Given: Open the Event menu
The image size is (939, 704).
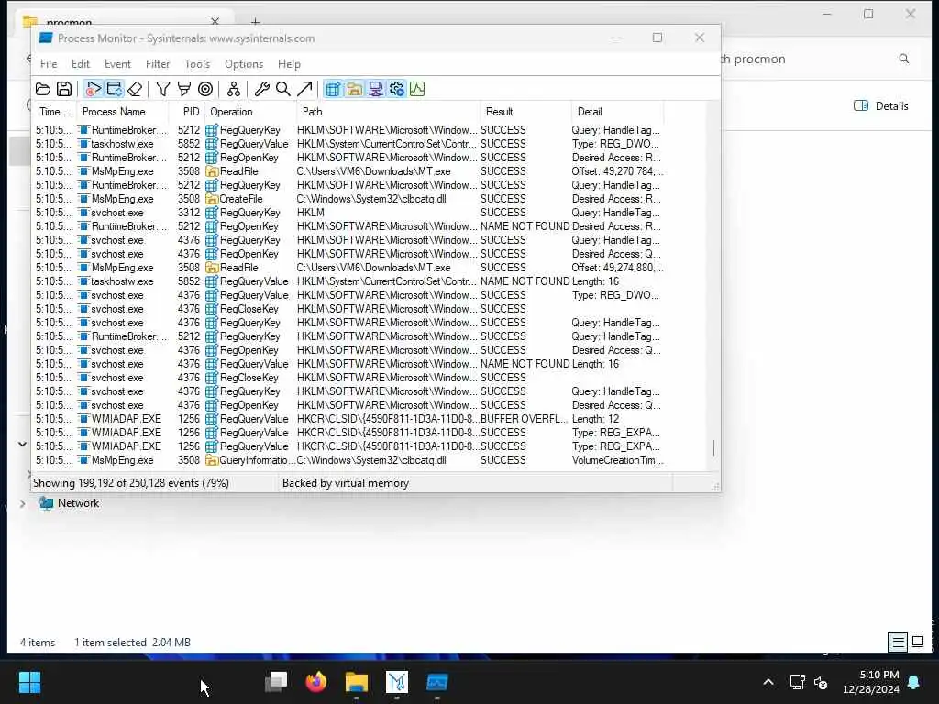Looking at the screenshot, I should coord(117,64).
